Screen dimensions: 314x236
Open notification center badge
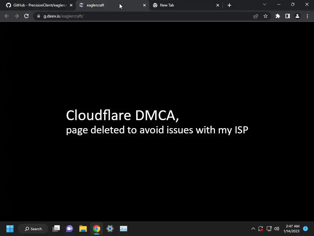tap(305, 229)
